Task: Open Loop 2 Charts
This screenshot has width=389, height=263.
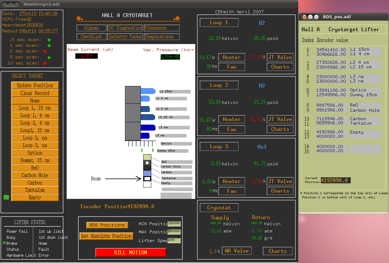Action: click(x=280, y=129)
